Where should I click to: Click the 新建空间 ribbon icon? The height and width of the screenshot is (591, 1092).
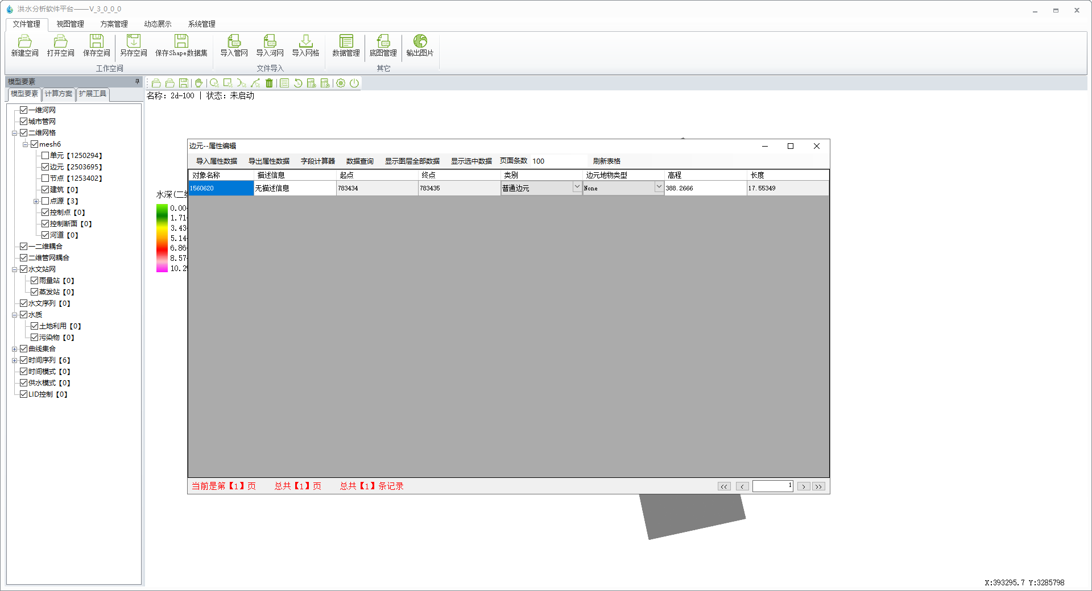pos(24,45)
